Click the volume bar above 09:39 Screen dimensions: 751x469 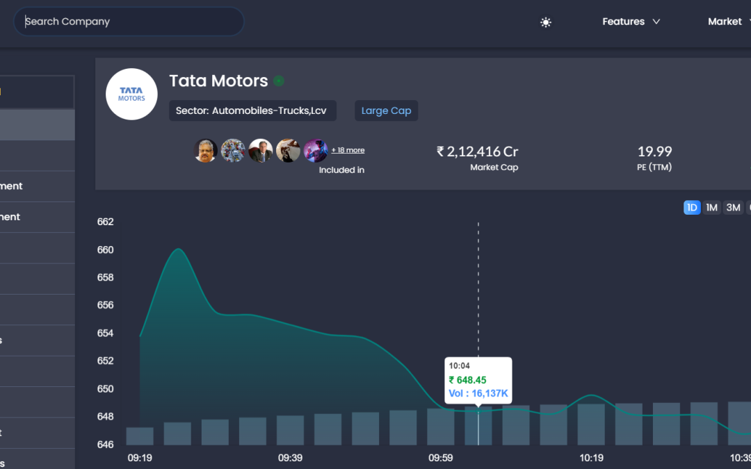[290, 430]
